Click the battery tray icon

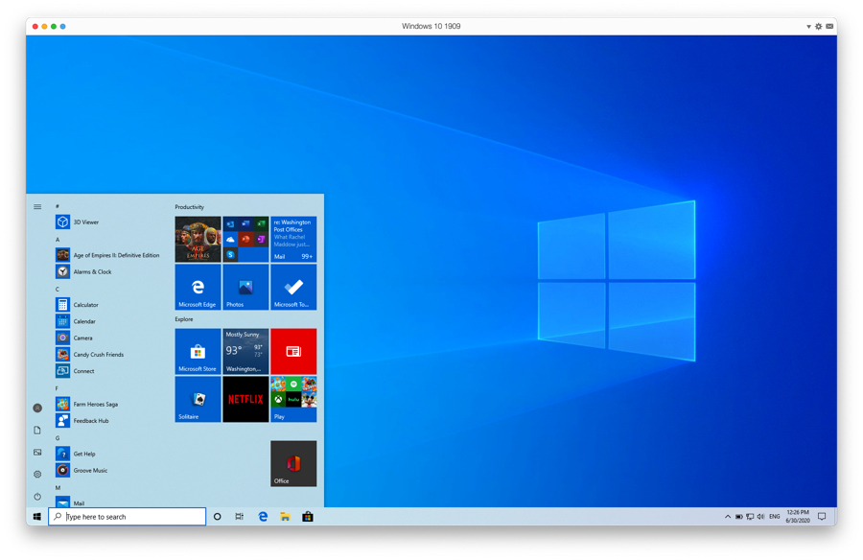739,517
